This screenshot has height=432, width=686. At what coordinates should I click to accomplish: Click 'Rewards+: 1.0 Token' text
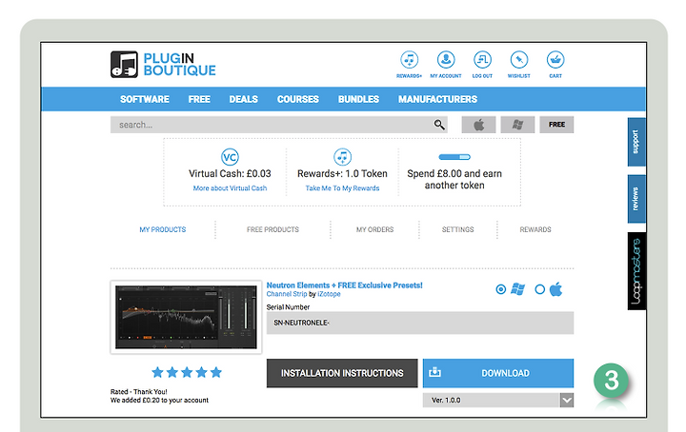[x=342, y=173]
